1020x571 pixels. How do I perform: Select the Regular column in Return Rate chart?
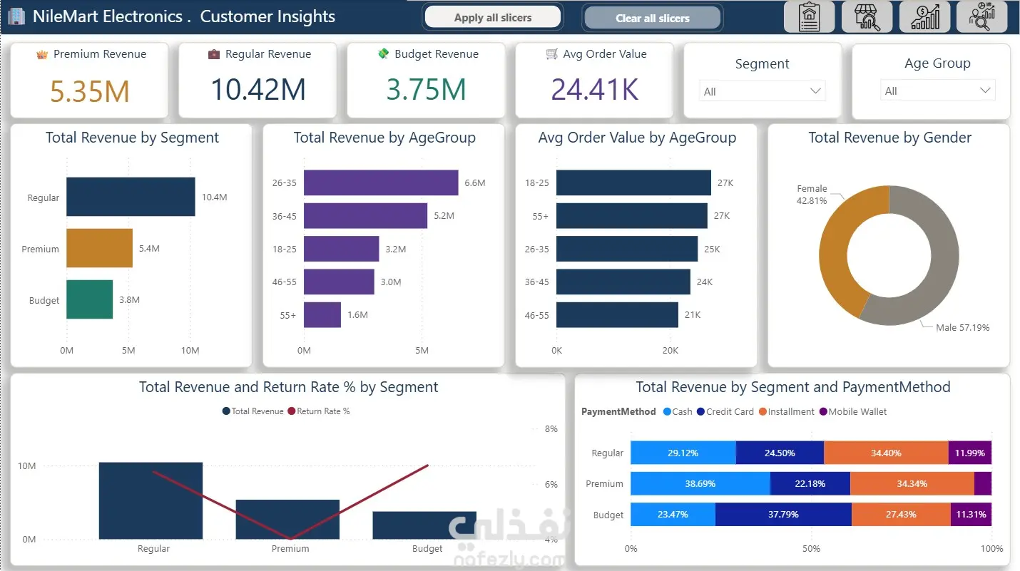151,500
